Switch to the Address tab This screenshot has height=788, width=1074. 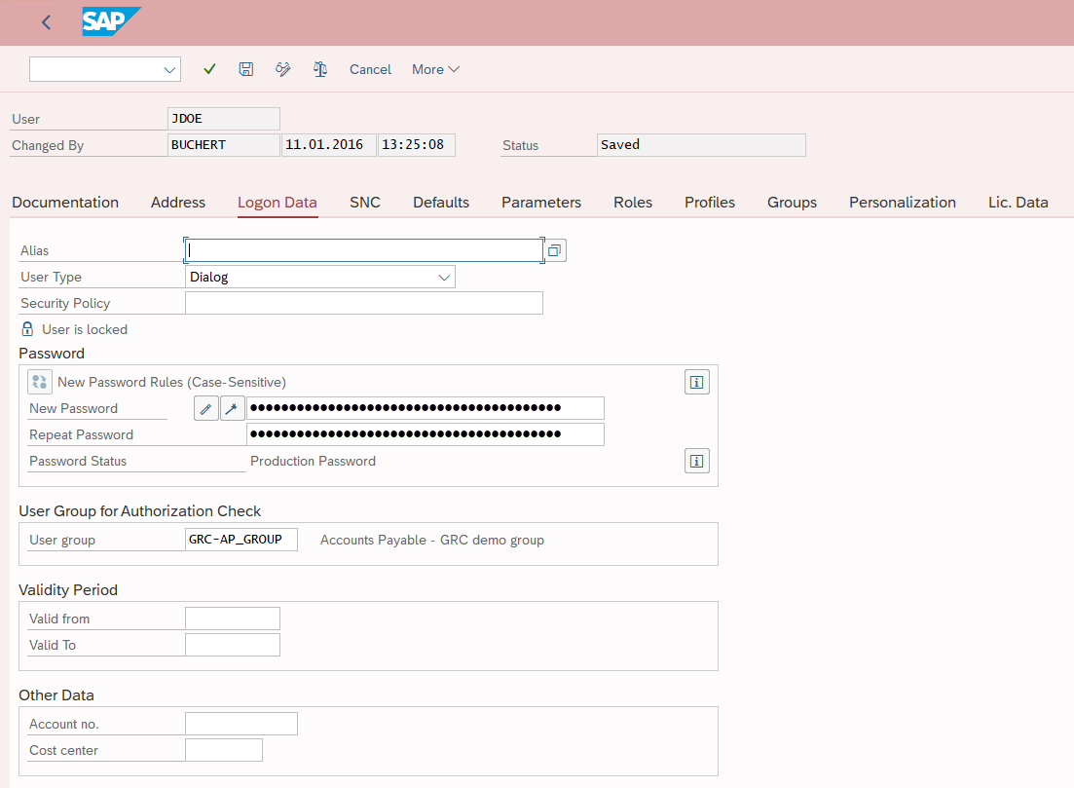[x=178, y=203]
